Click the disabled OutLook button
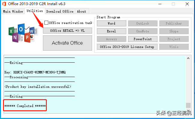The height and width of the screenshot is (119, 195). [x=142, y=23]
